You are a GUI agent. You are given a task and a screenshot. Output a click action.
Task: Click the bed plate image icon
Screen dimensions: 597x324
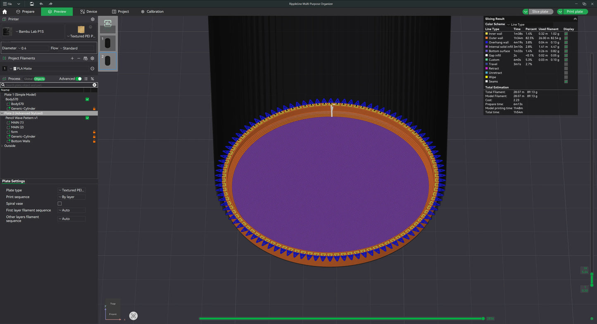(x=81, y=29)
